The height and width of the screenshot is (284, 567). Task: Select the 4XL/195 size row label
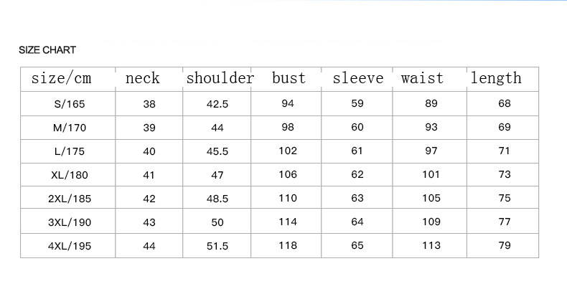point(70,246)
